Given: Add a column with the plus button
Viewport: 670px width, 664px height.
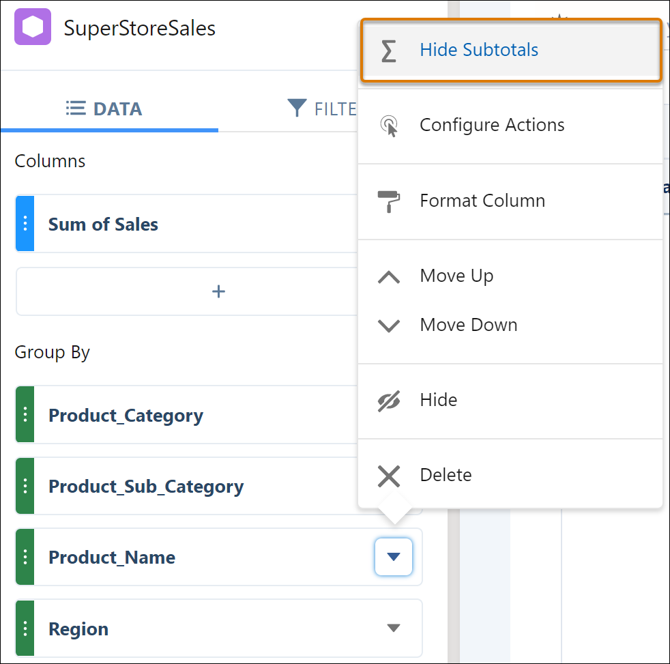Looking at the screenshot, I should [x=218, y=291].
